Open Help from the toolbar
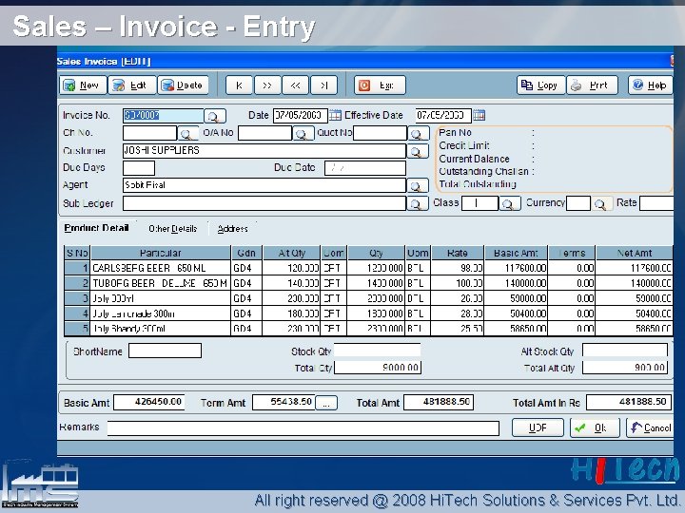Screen dimensions: 685x513 point(650,85)
